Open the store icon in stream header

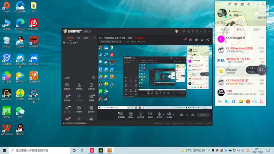click(196, 40)
